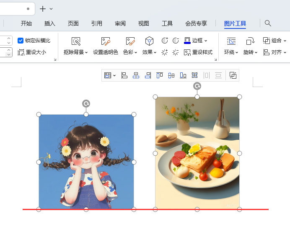This screenshot has width=290, height=231.
Task: Select the 引用 tab
Action: (x=96, y=23)
